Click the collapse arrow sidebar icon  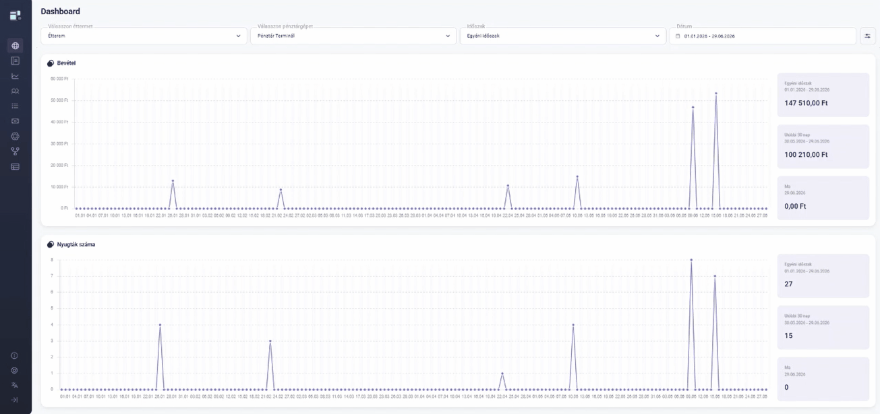[14, 400]
